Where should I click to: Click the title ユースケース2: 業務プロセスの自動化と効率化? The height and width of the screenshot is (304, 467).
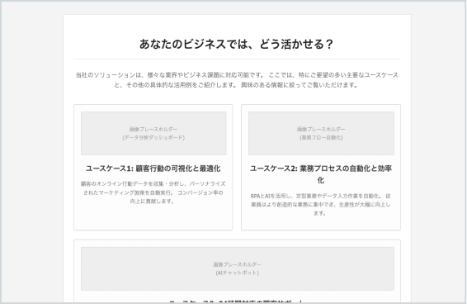pos(321,174)
